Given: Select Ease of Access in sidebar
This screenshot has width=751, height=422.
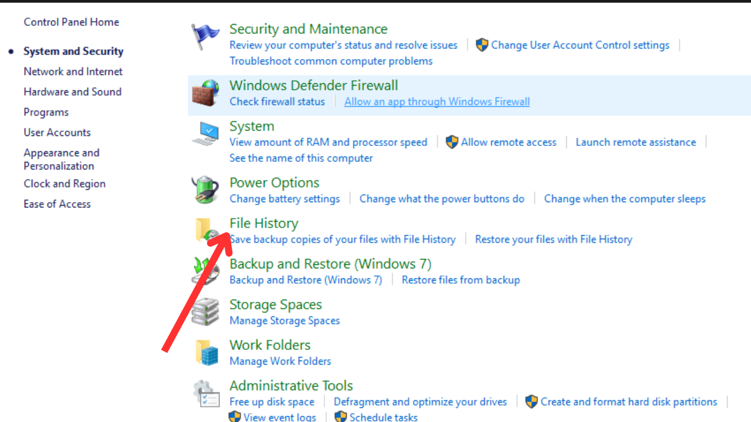Looking at the screenshot, I should [x=57, y=204].
